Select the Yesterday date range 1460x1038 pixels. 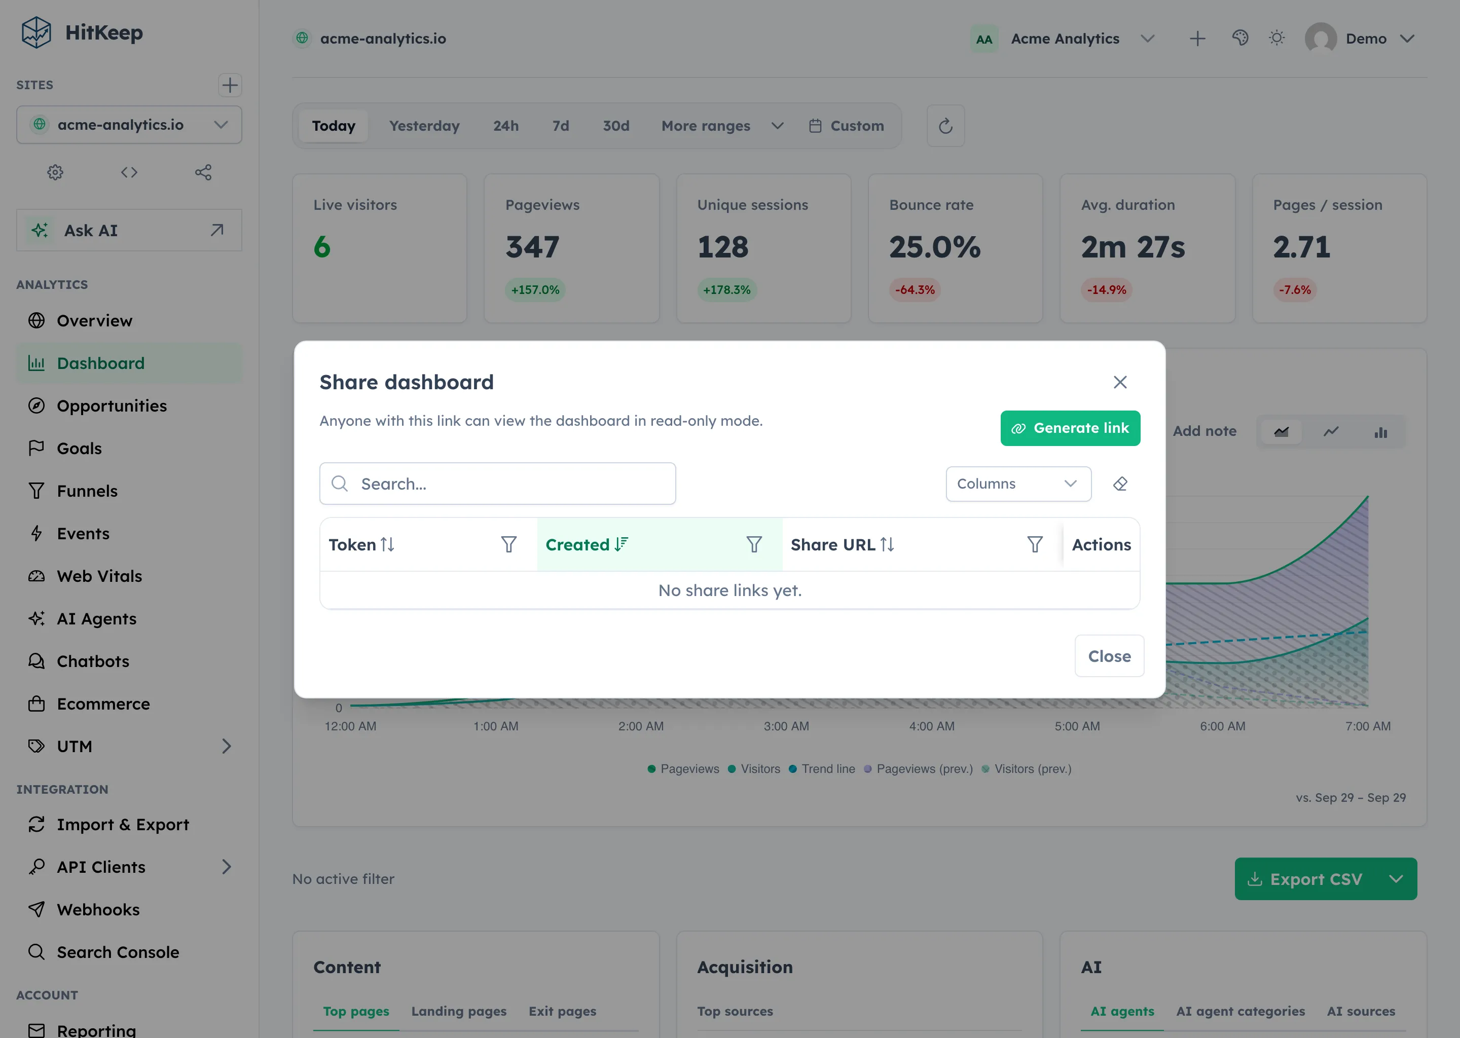[x=424, y=126]
